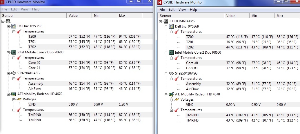The width and height of the screenshot is (300, 134).
Task: Click thermometer icon under Intel CPU in left window
Action: pos(19,57)
